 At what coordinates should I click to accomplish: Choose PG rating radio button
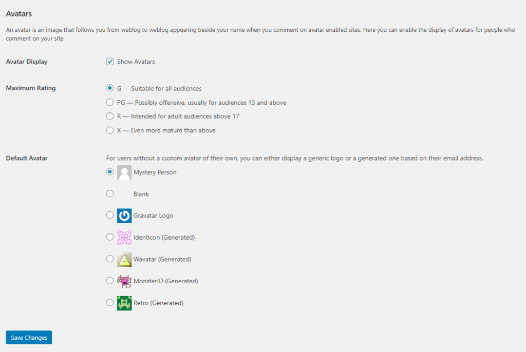(x=110, y=102)
